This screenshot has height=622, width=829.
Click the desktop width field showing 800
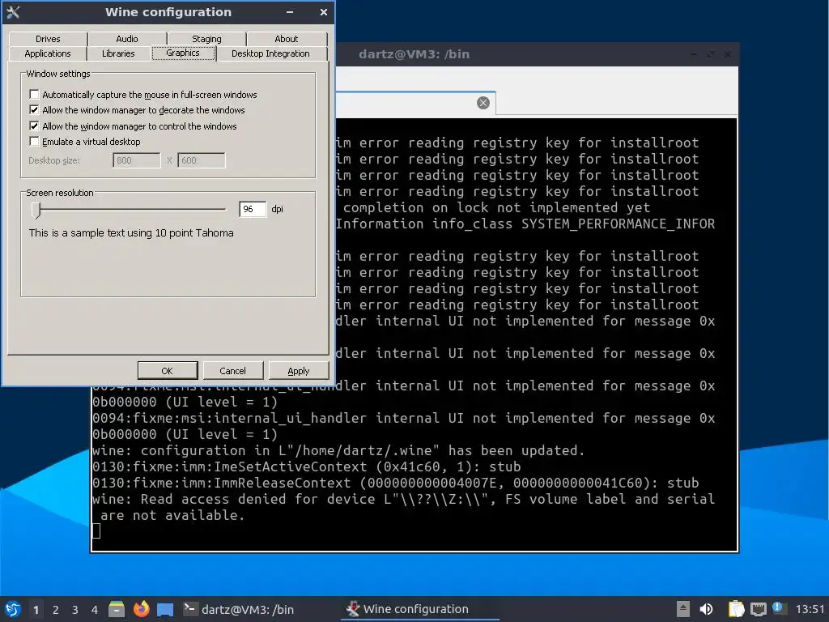136,160
